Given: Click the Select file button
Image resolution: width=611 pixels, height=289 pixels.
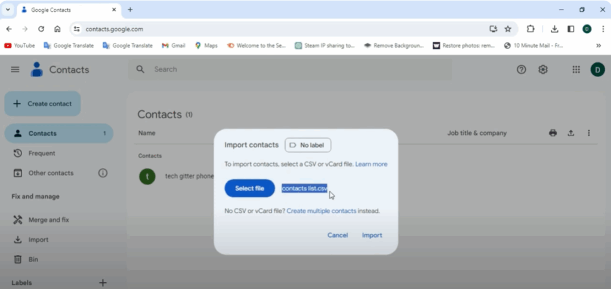Looking at the screenshot, I should 250,188.
